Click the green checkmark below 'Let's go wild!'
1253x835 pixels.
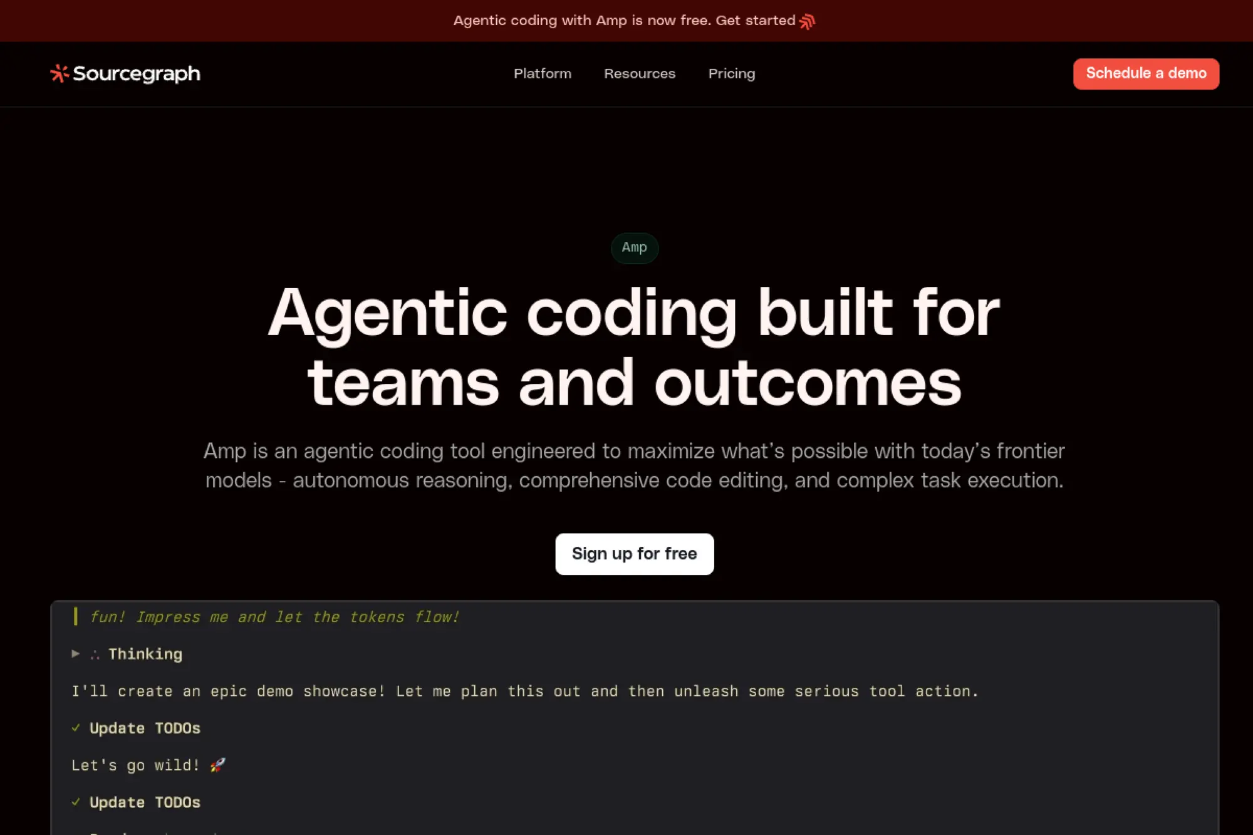tap(76, 802)
